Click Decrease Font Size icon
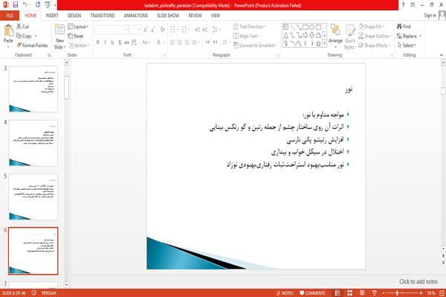The height and width of the screenshot is (297, 446). click(x=152, y=30)
